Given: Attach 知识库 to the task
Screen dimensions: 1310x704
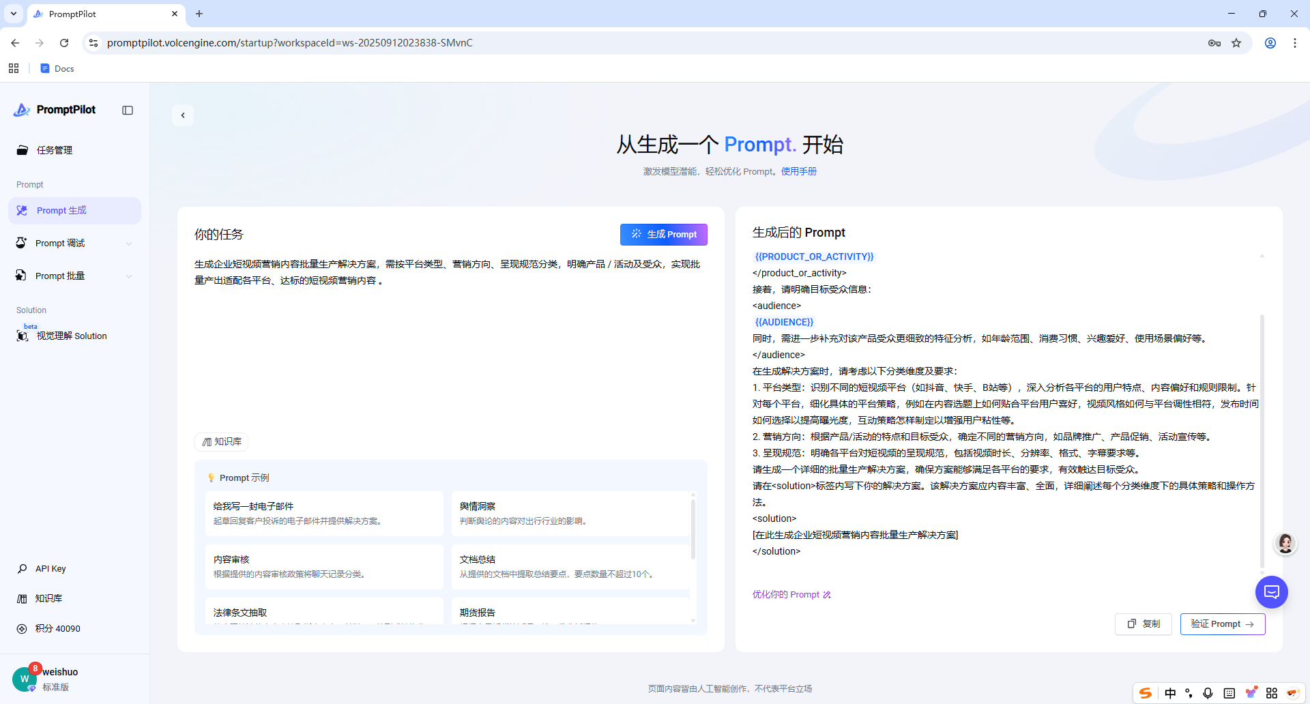Looking at the screenshot, I should [x=222, y=442].
